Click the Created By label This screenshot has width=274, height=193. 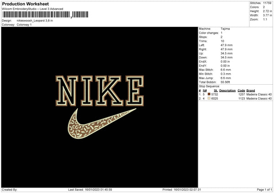pyautogui.click(x=10, y=190)
